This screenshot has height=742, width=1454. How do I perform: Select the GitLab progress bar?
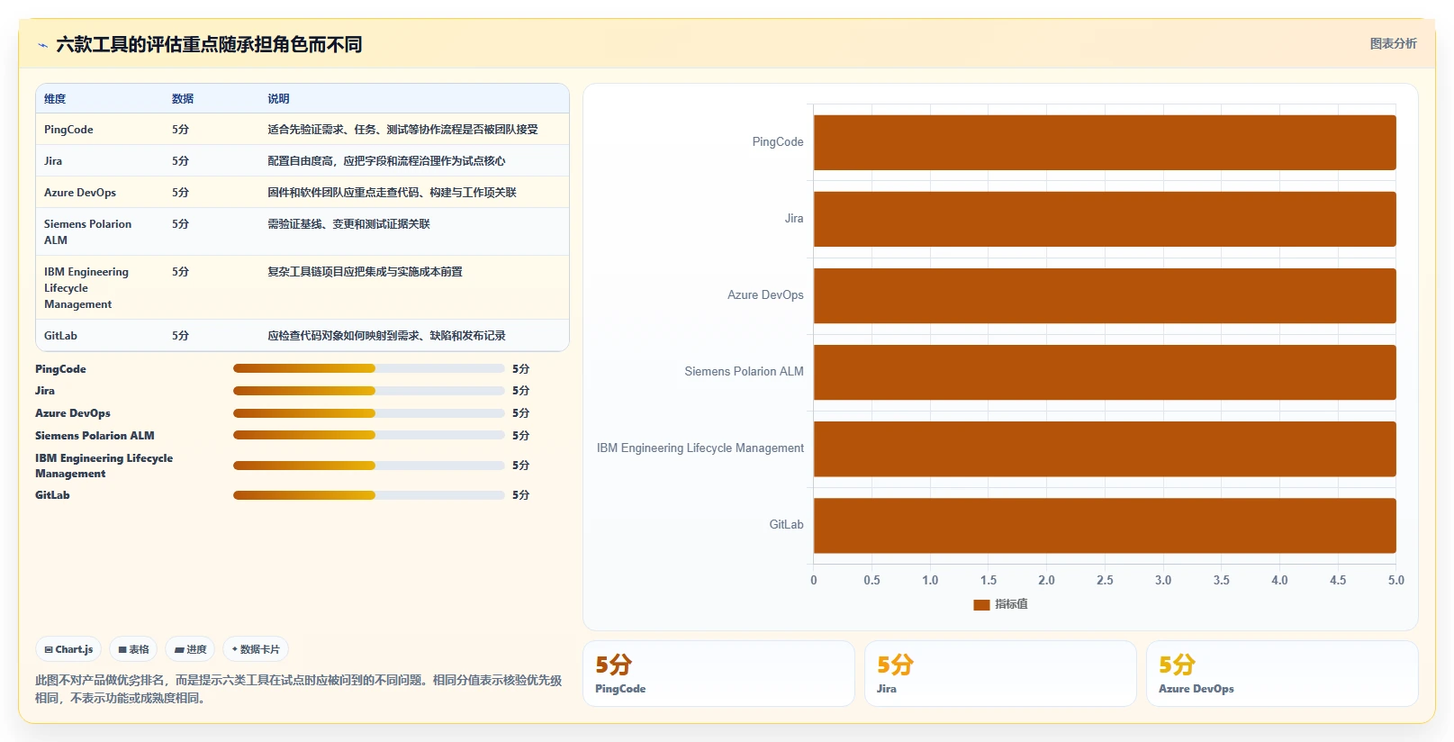pos(369,495)
